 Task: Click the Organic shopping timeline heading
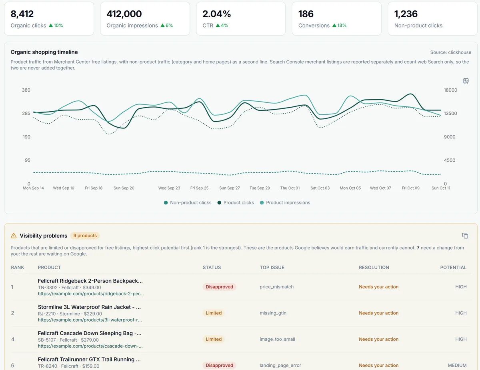click(x=44, y=52)
